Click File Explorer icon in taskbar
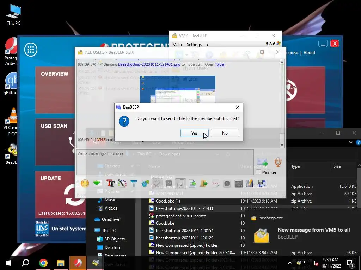 [x=61, y=263]
